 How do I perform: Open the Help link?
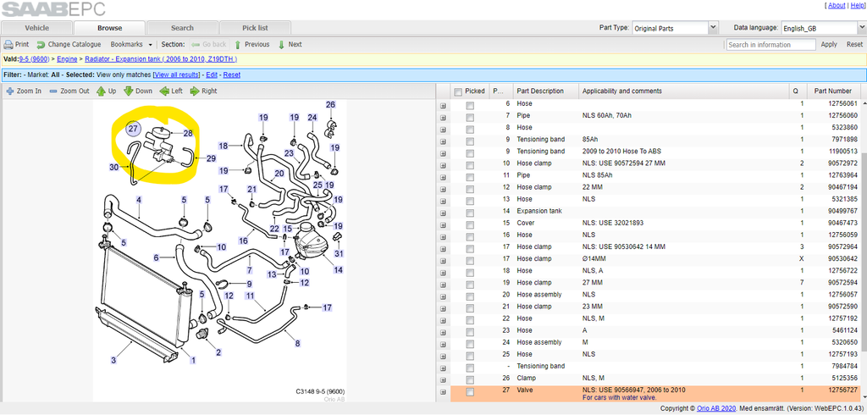(x=857, y=5)
